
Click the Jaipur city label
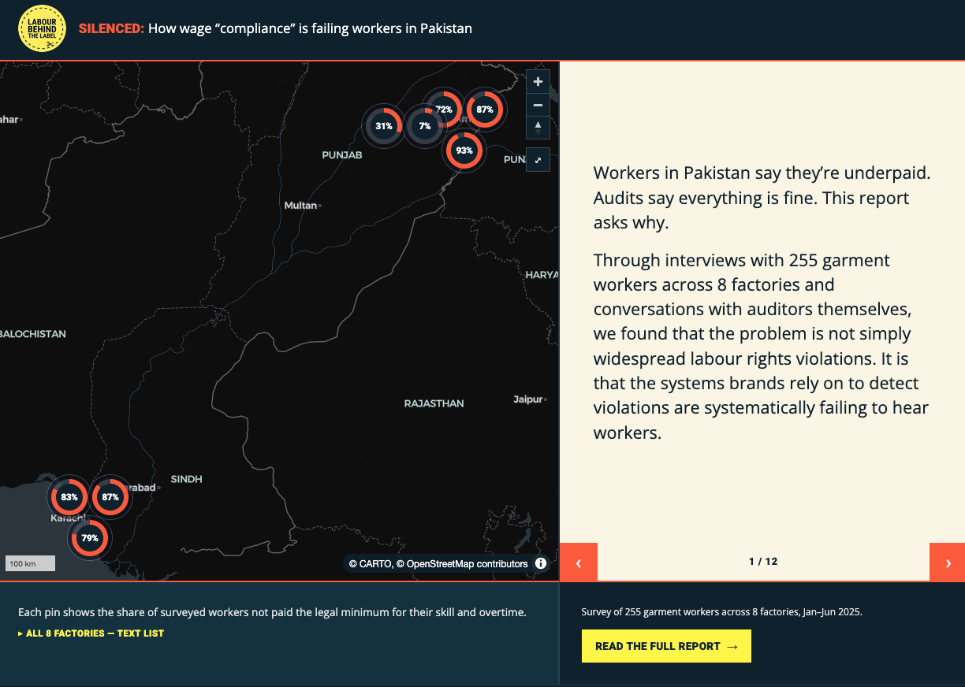(529, 399)
